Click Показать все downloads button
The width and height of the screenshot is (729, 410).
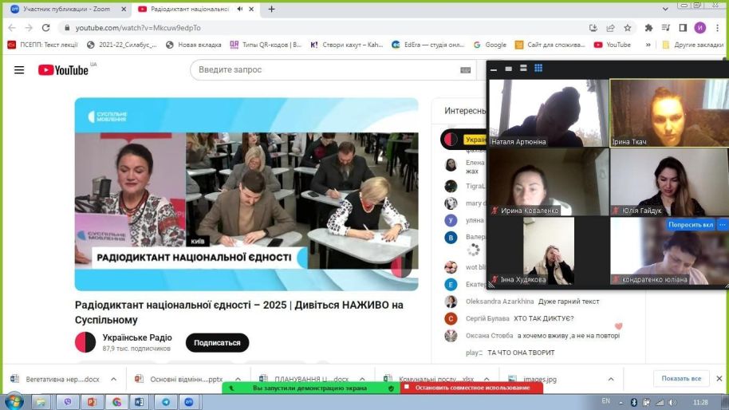(x=680, y=379)
